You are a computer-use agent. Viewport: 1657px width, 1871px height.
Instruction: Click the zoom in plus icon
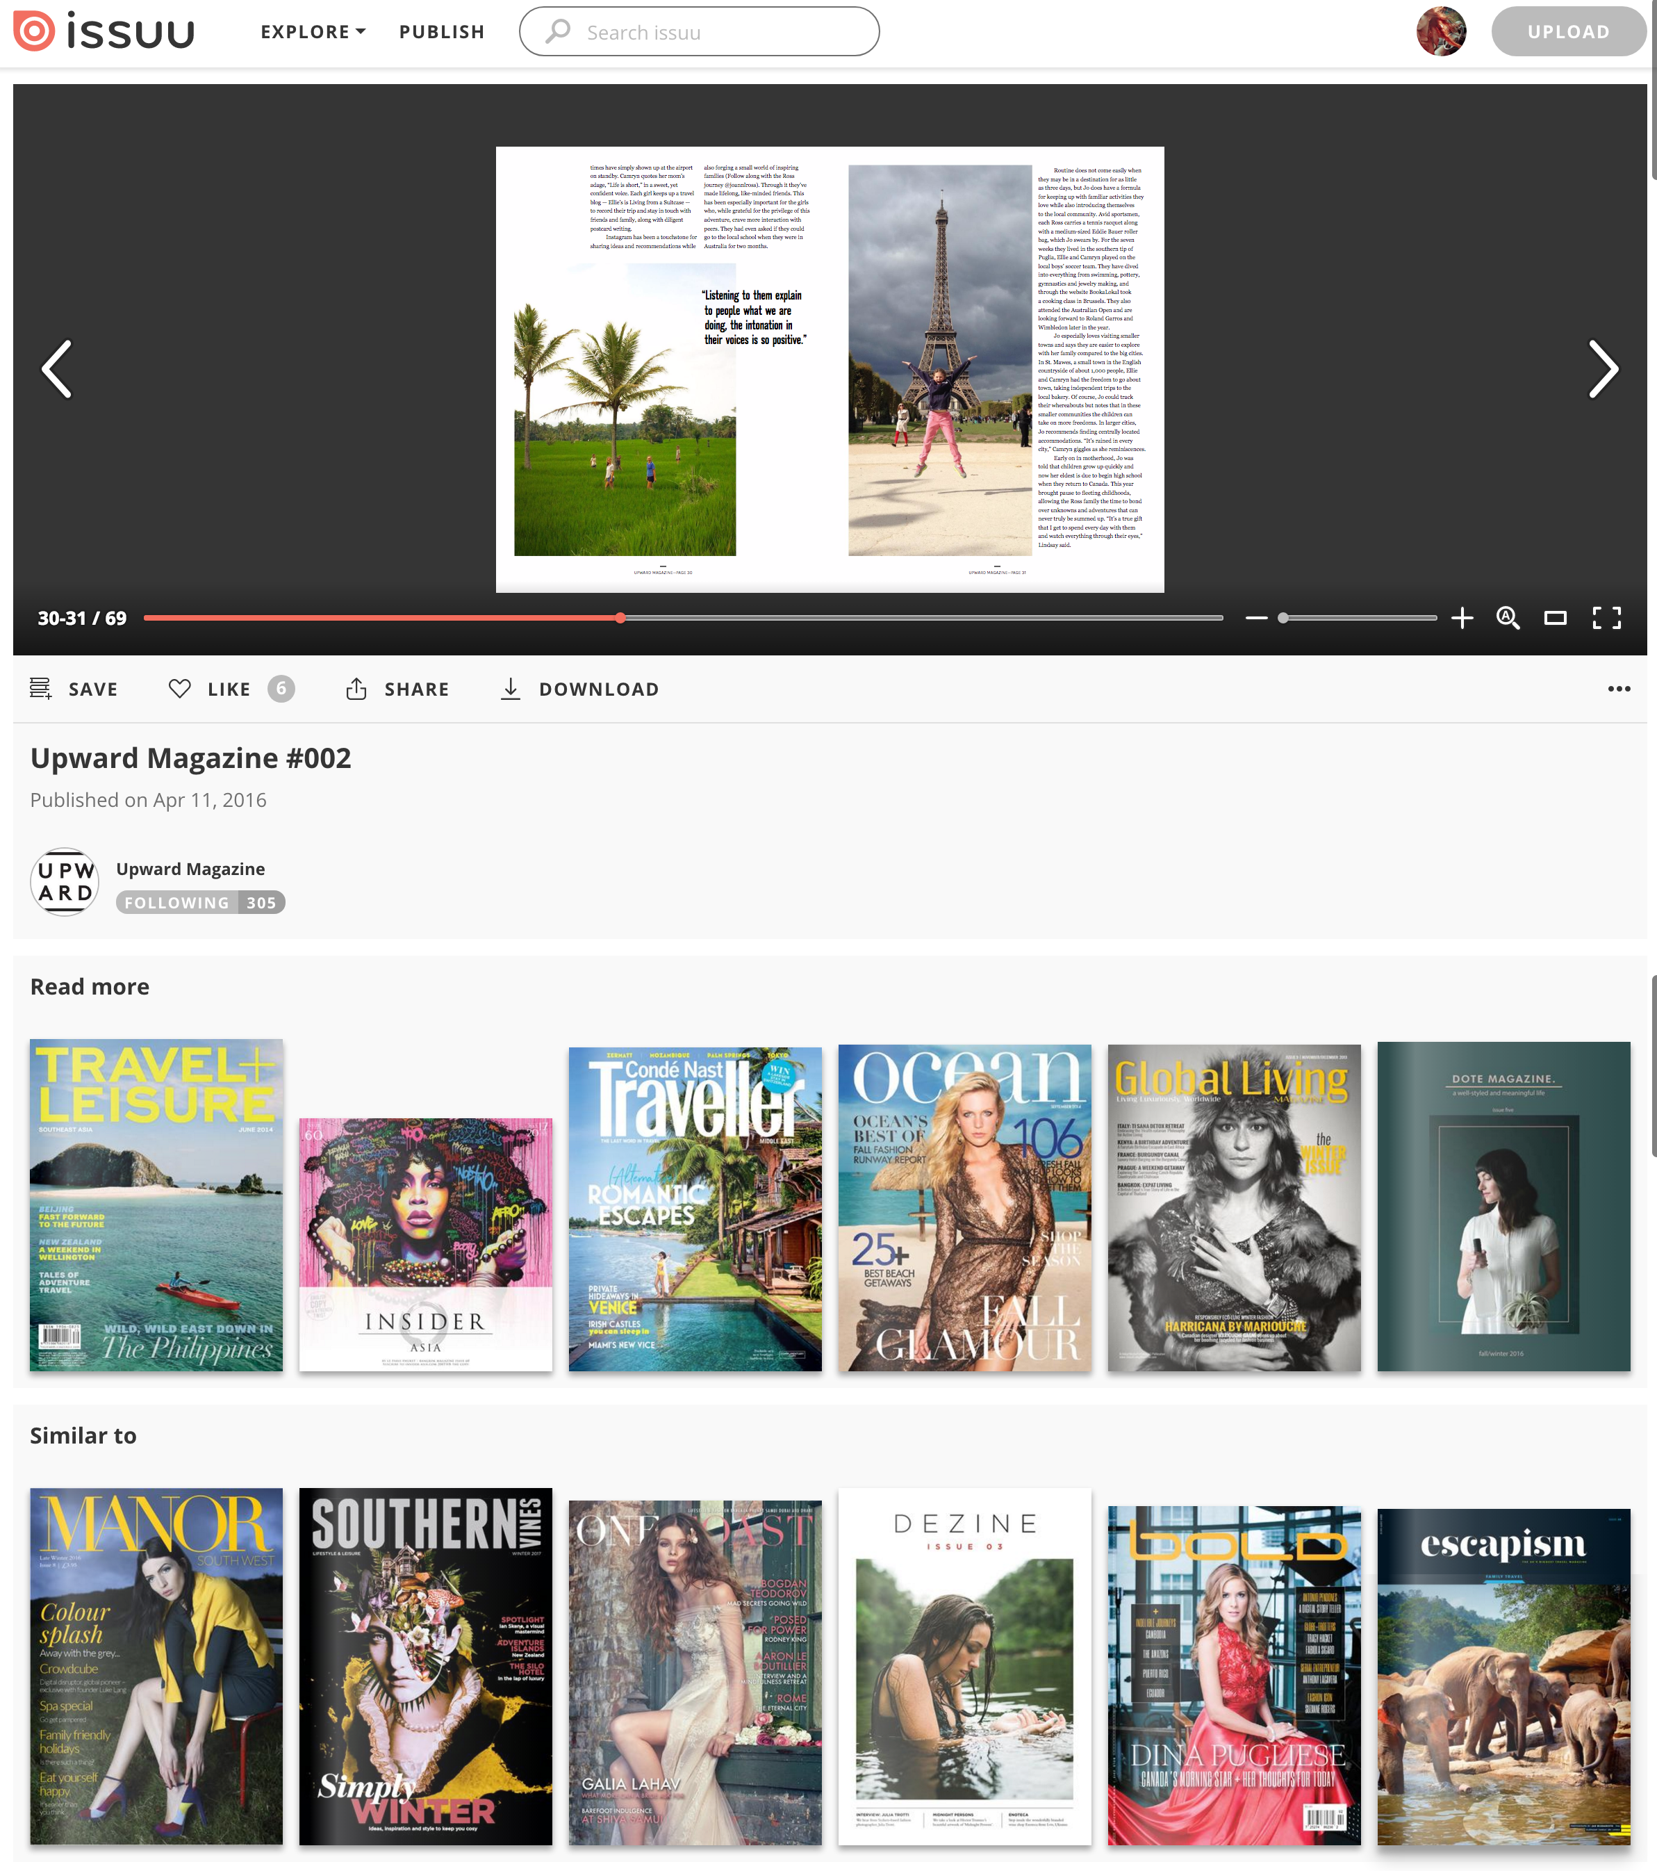point(1462,618)
